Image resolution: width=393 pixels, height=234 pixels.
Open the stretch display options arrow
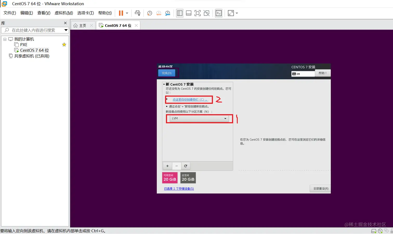pos(237,13)
